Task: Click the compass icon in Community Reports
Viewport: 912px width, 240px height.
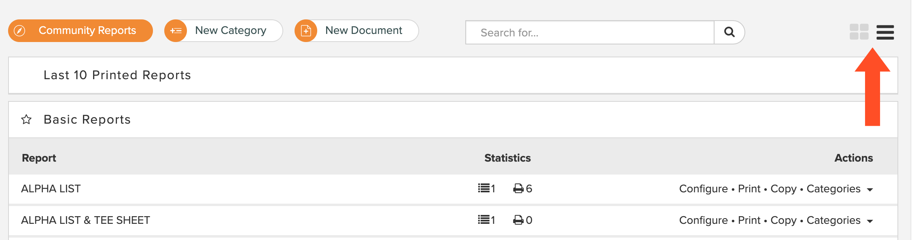Action: (x=19, y=31)
